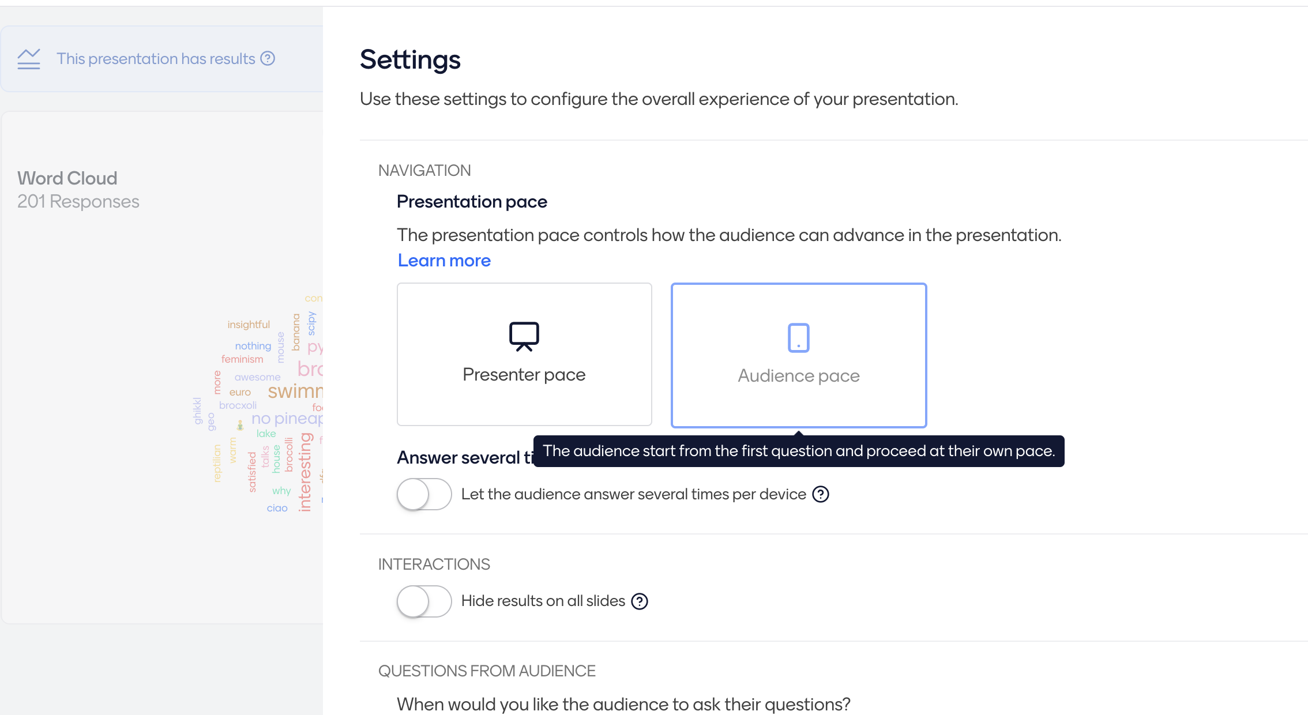Open "Learn more" about presentation pace
The height and width of the screenshot is (715, 1308).
(x=443, y=261)
